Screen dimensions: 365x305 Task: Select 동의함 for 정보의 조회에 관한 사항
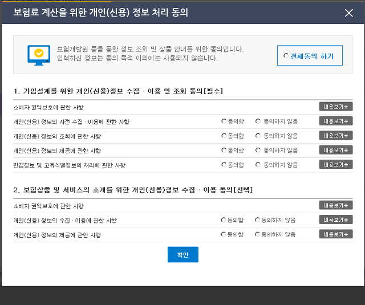(224, 136)
